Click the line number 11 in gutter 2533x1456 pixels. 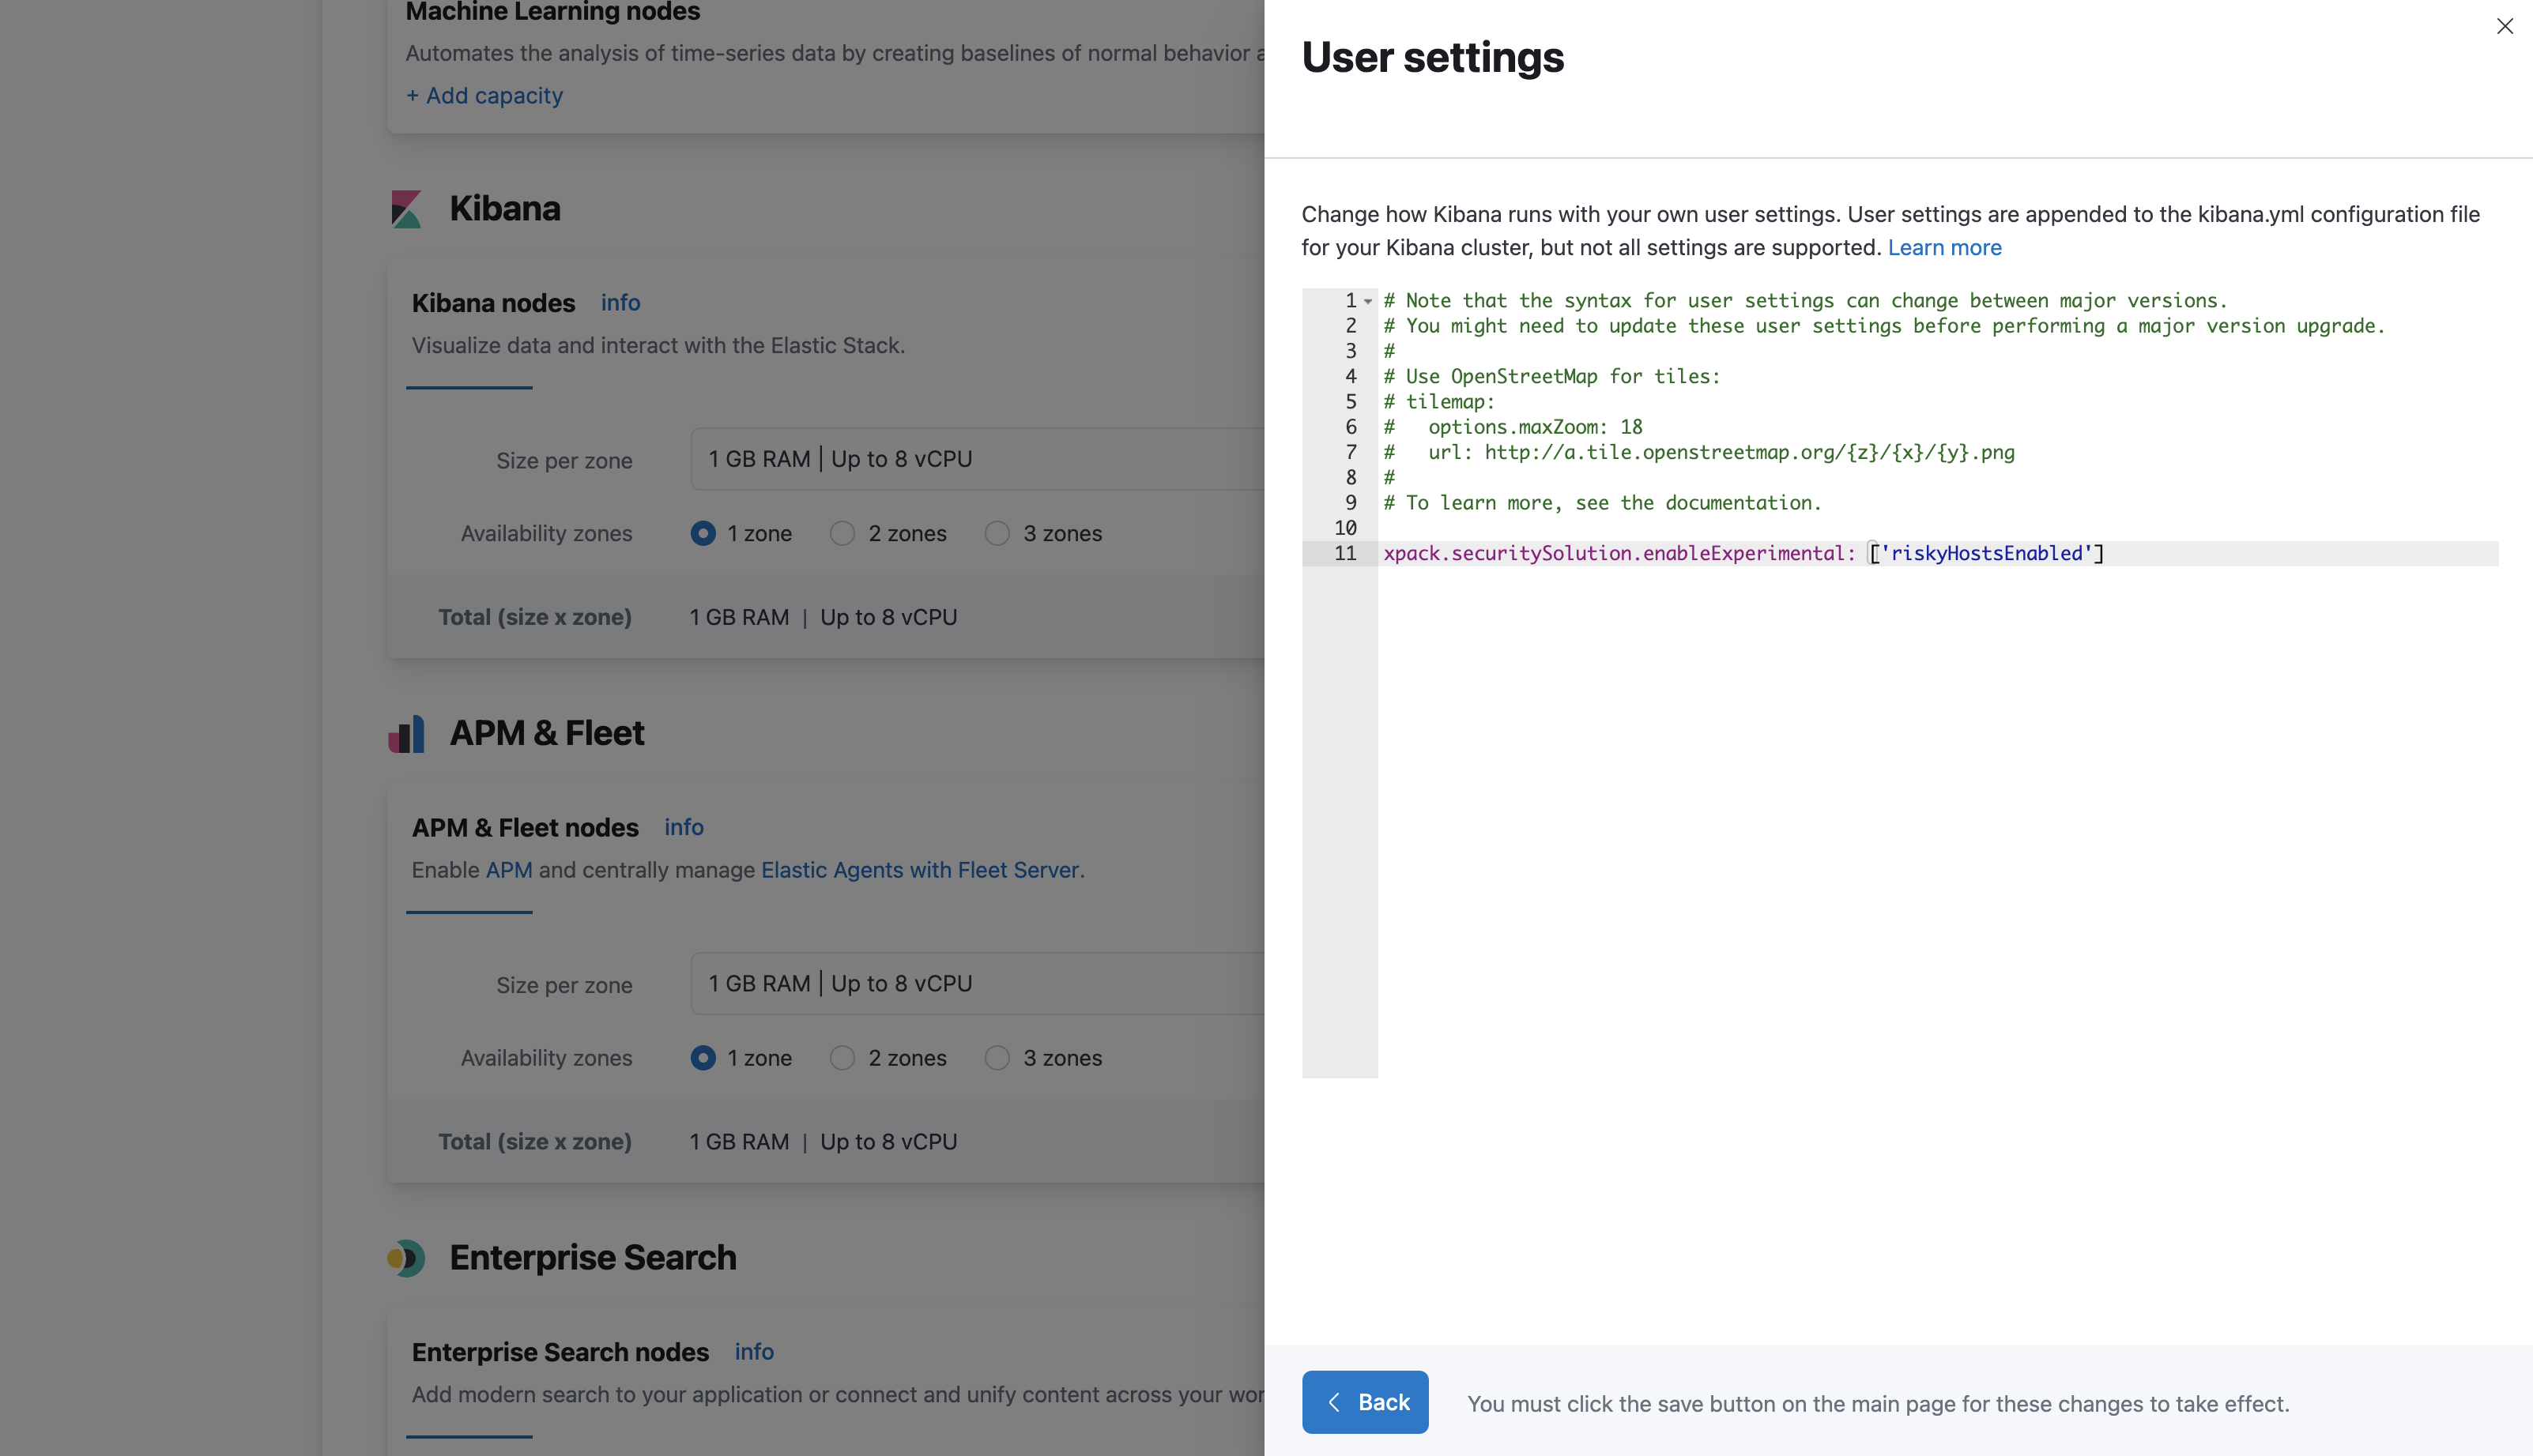pos(1345,553)
